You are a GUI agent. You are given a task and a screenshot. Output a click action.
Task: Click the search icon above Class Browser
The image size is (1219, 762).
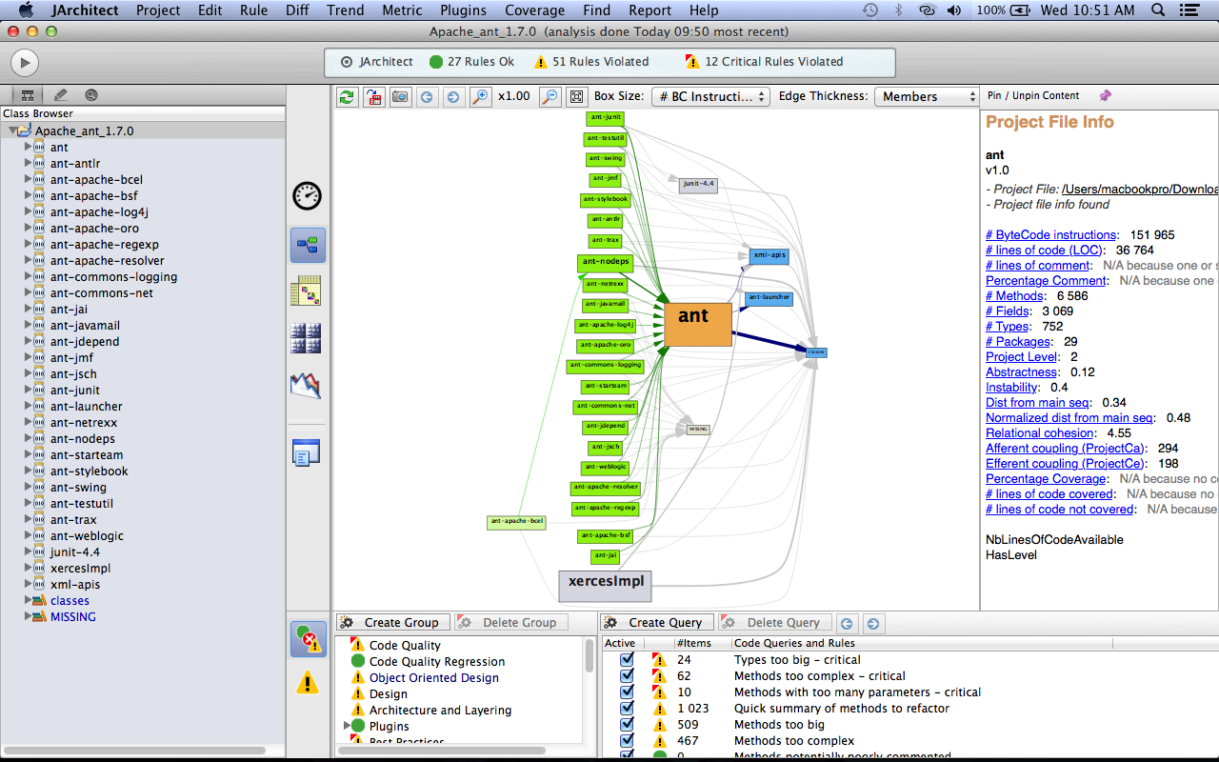[91, 95]
